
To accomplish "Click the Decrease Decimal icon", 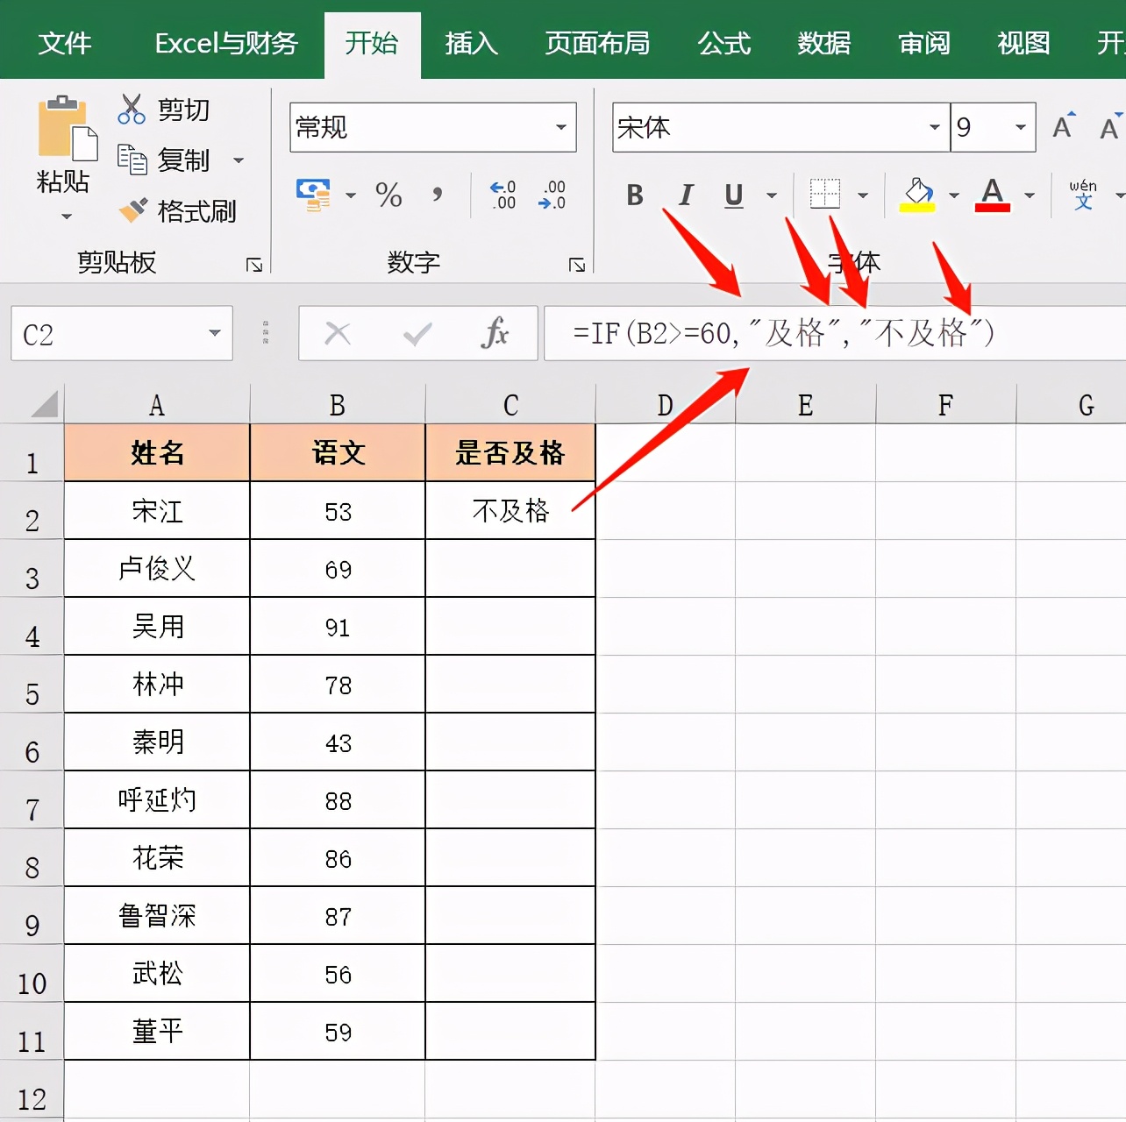I will 552,195.
